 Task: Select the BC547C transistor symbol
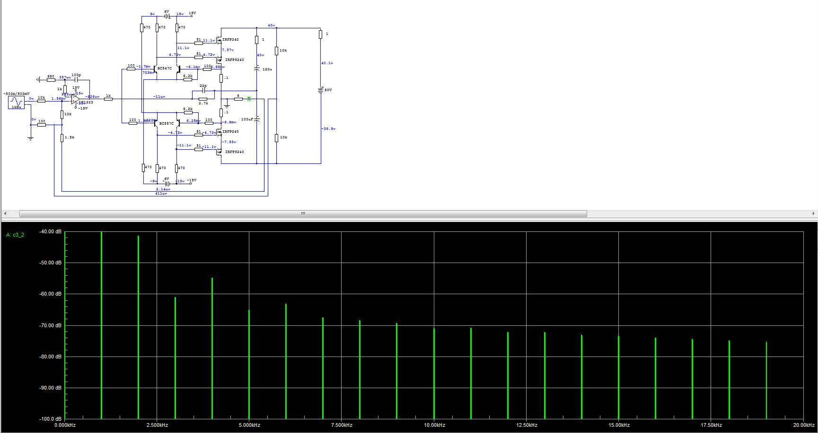click(x=156, y=70)
